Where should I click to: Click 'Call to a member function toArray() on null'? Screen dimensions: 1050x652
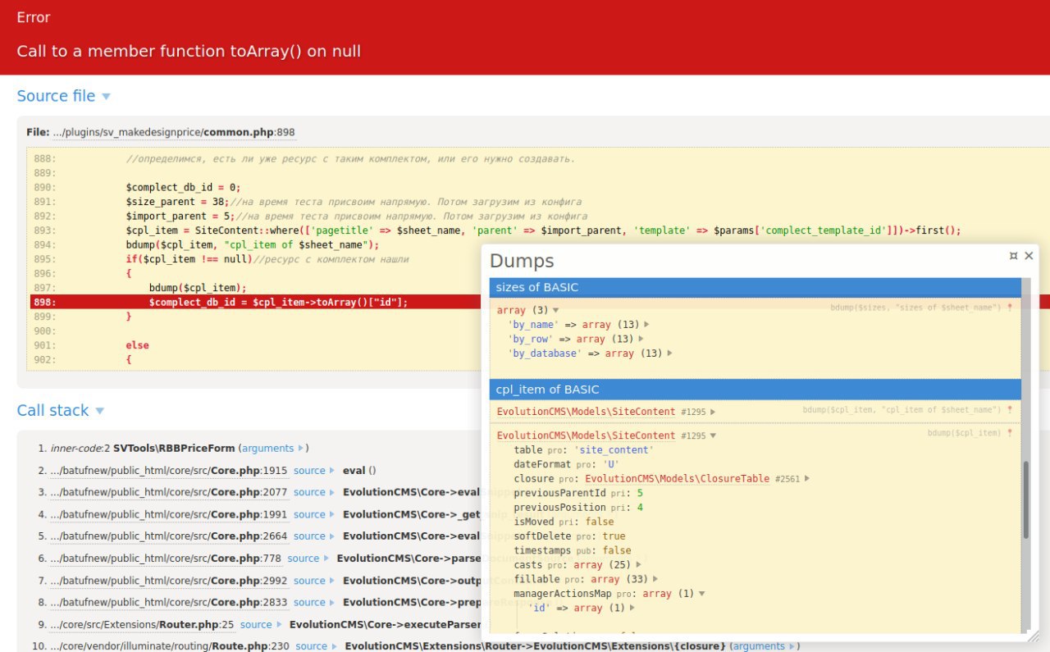click(x=189, y=51)
